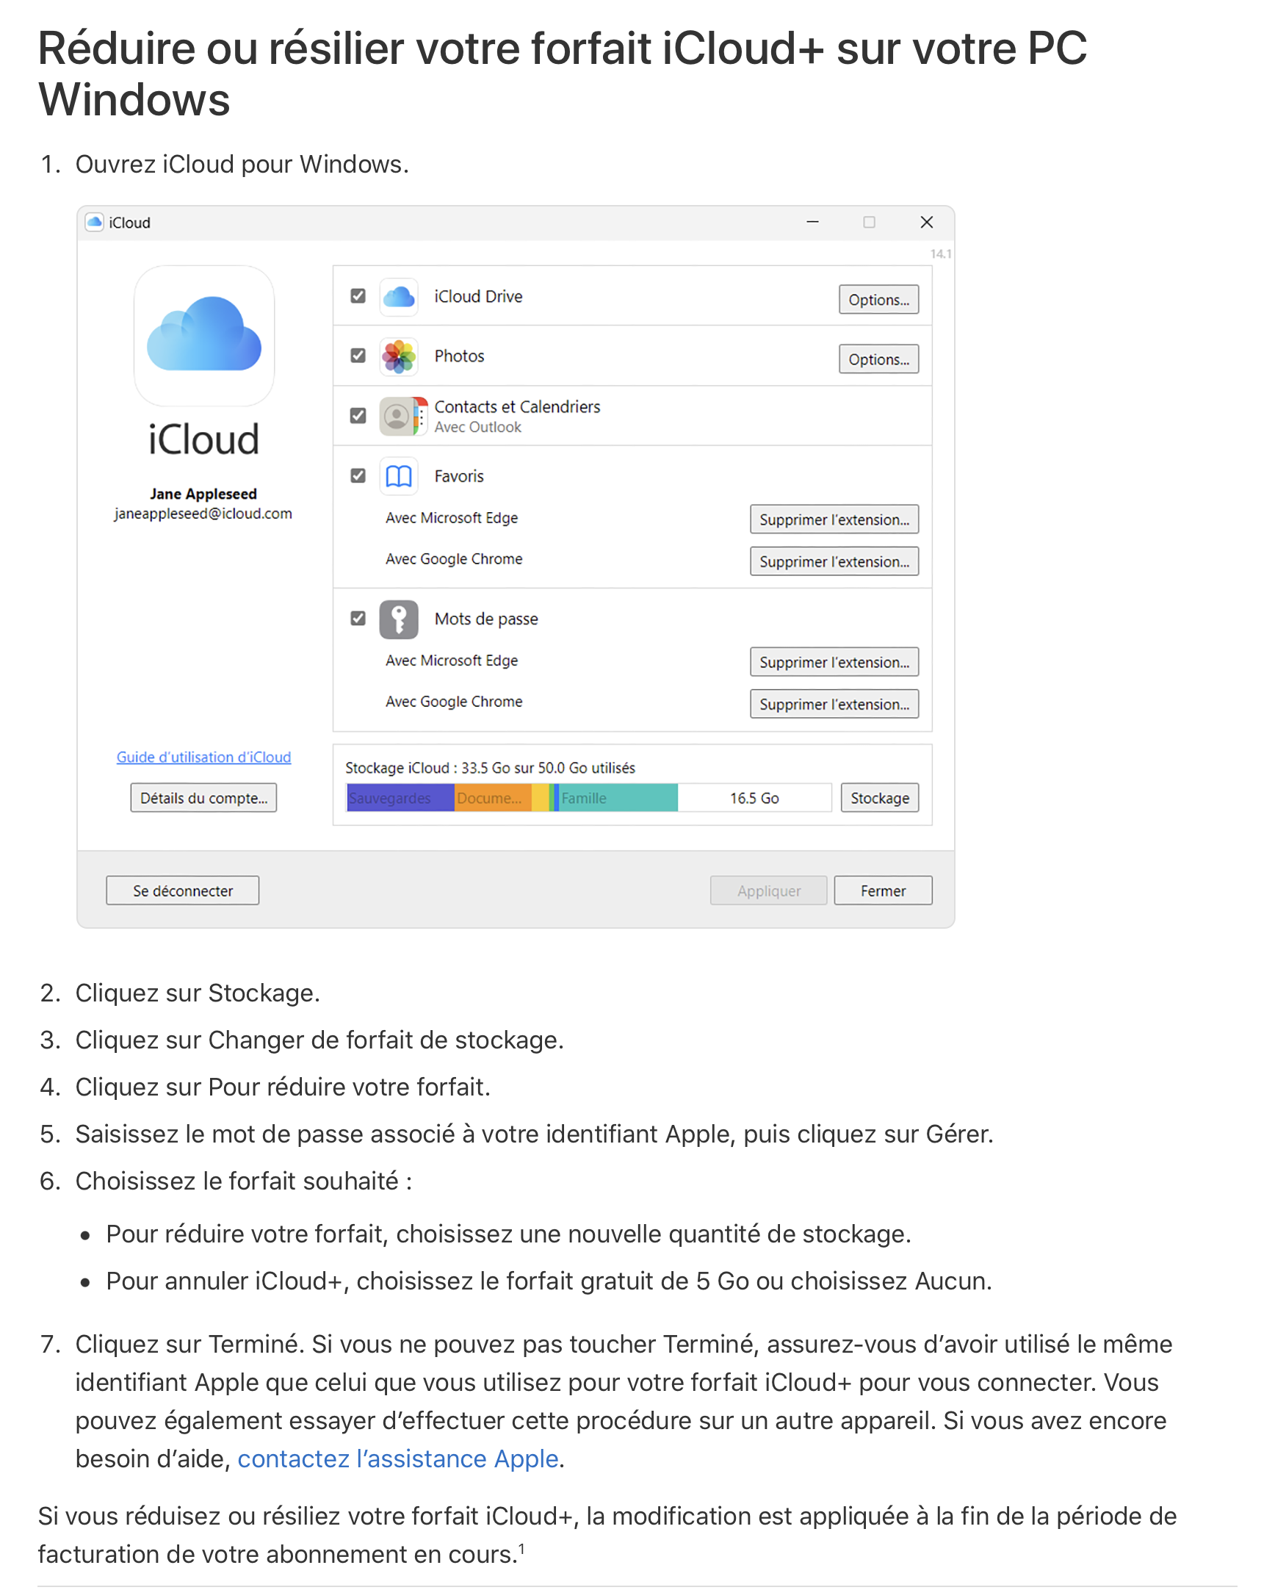Open Photos Options button
This screenshot has height=1590, width=1275.
click(878, 360)
